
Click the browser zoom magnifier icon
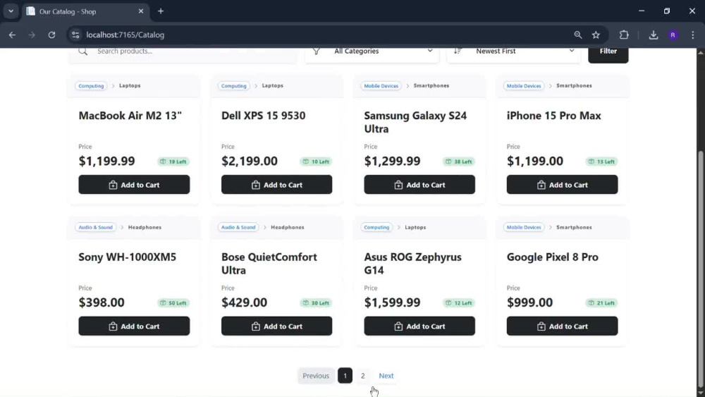pos(578,35)
